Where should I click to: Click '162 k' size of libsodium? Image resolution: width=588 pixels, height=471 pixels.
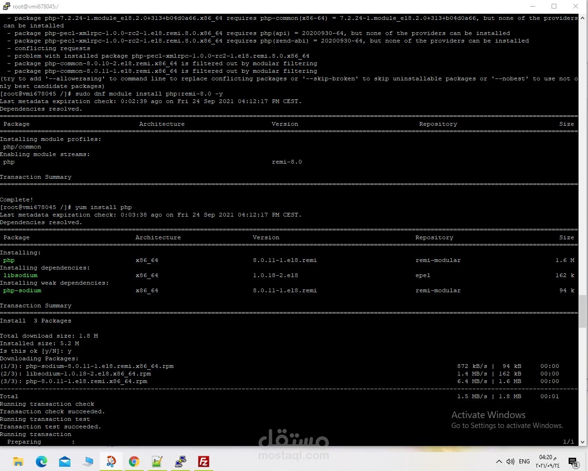tap(565, 275)
